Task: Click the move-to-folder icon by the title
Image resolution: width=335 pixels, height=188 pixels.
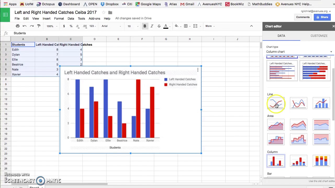Action: coord(110,12)
